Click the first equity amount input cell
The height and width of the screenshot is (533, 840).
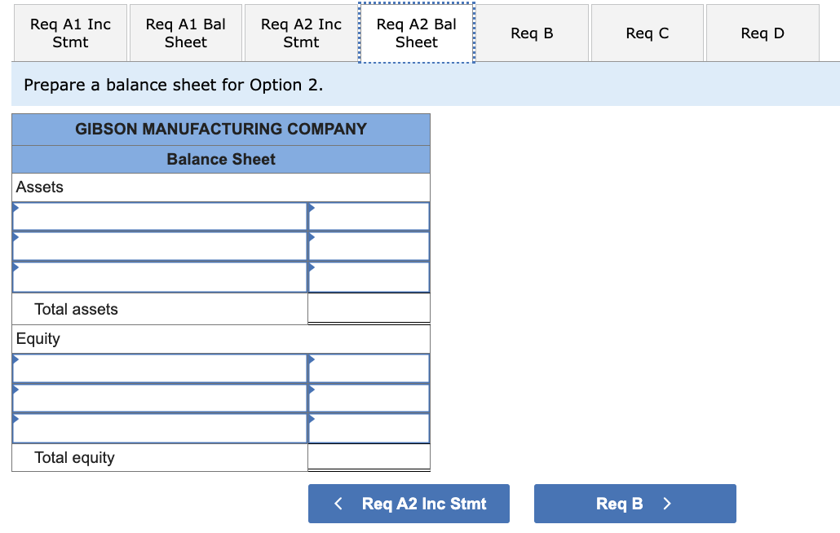coord(368,368)
